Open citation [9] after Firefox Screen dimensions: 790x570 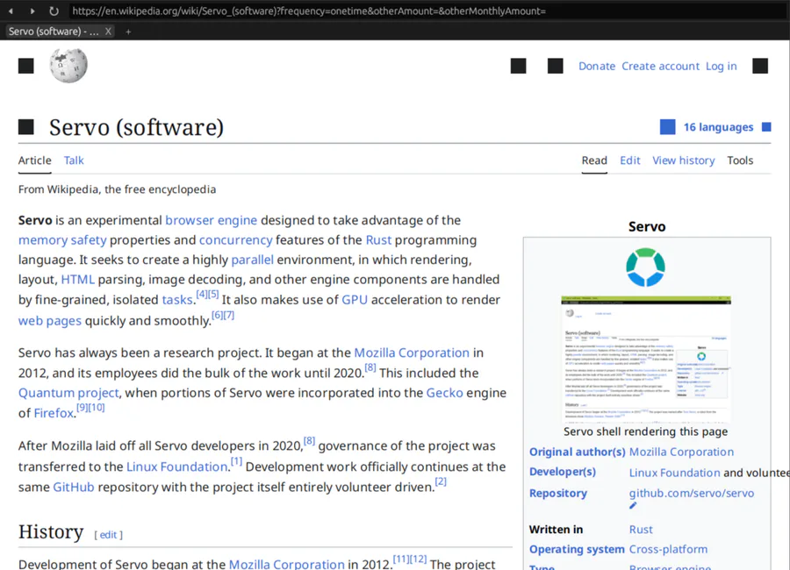tap(82, 408)
